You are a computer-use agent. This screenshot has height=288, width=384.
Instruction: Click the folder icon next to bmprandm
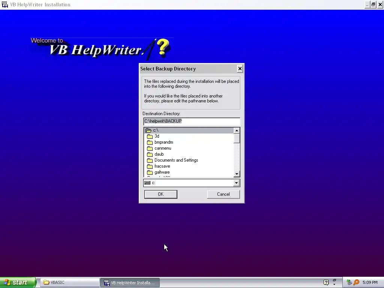click(x=150, y=142)
